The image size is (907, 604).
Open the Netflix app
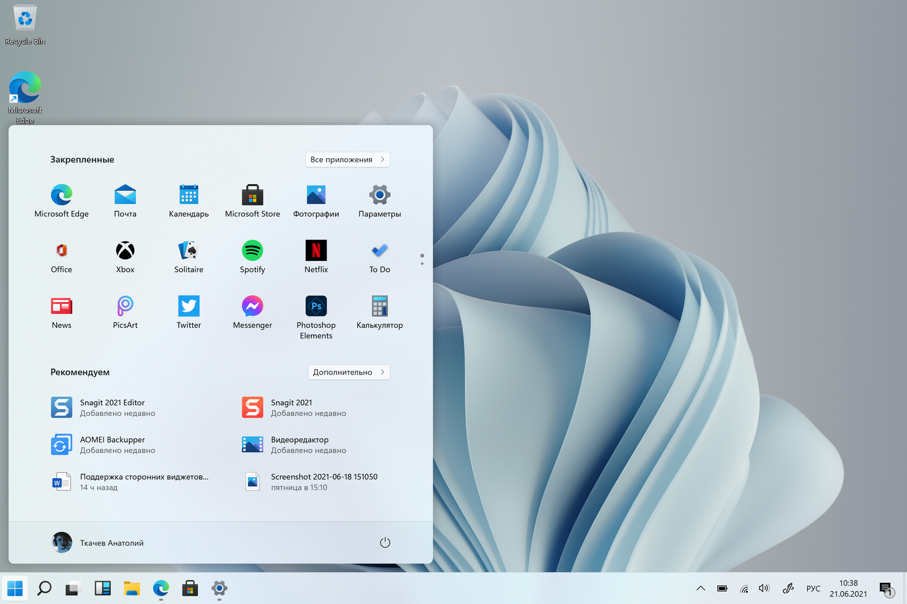pyautogui.click(x=316, y=257)
